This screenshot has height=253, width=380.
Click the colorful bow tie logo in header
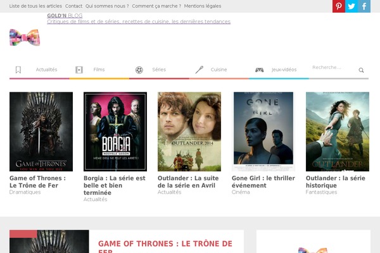click(25, 37)
